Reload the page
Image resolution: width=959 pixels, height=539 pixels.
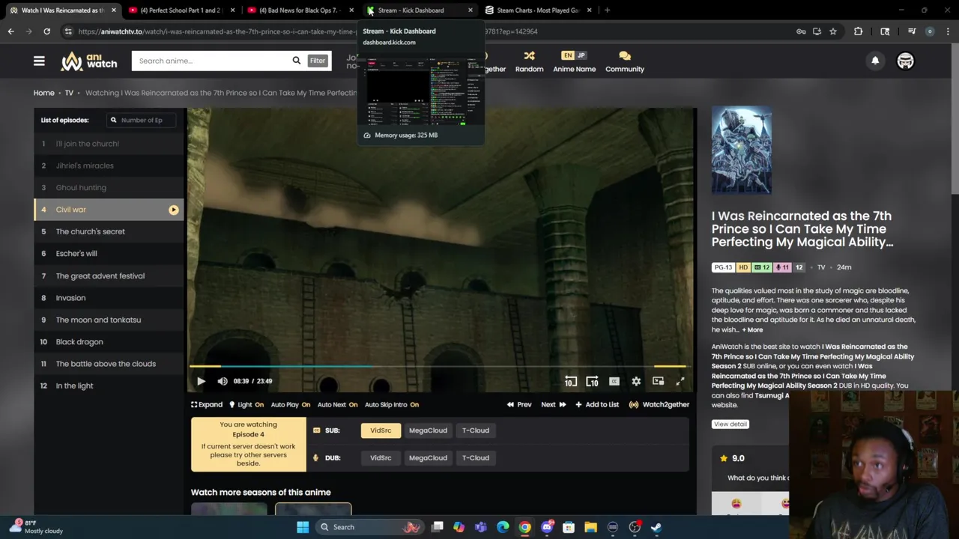[46, 31]
